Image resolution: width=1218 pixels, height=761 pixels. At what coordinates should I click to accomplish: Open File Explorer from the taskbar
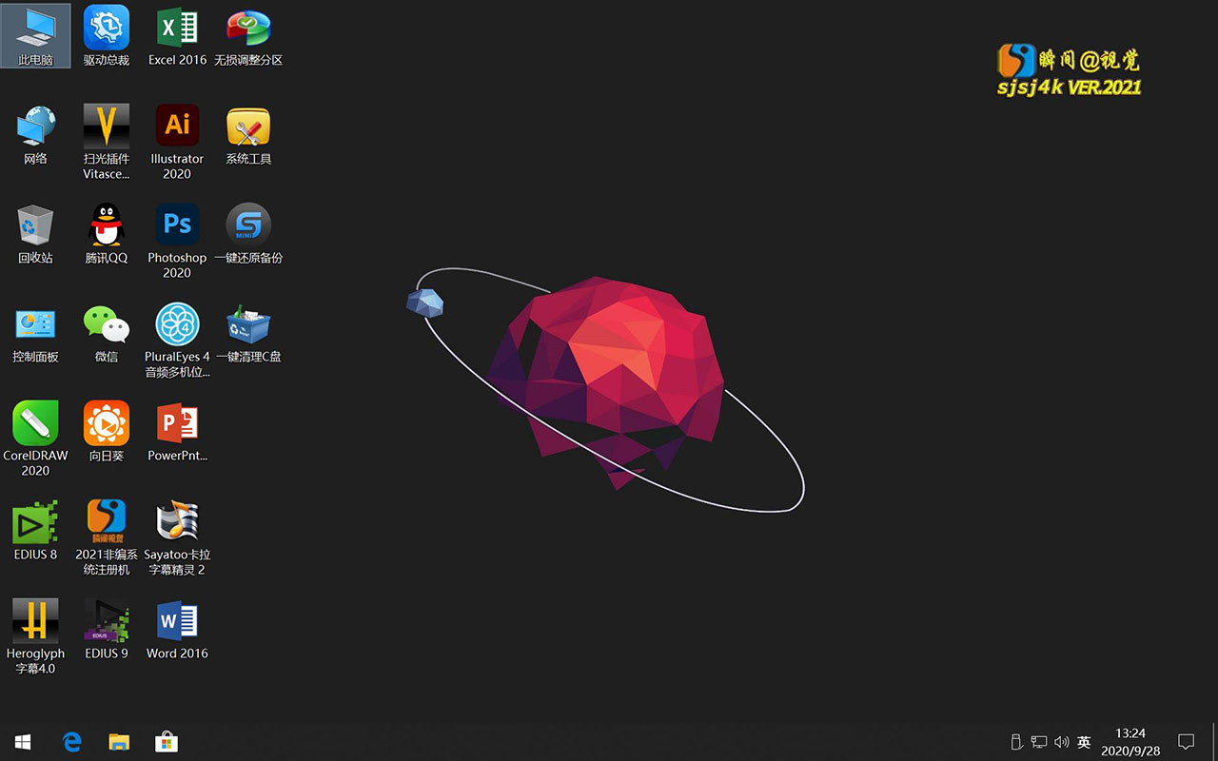(x=119, y=742)
